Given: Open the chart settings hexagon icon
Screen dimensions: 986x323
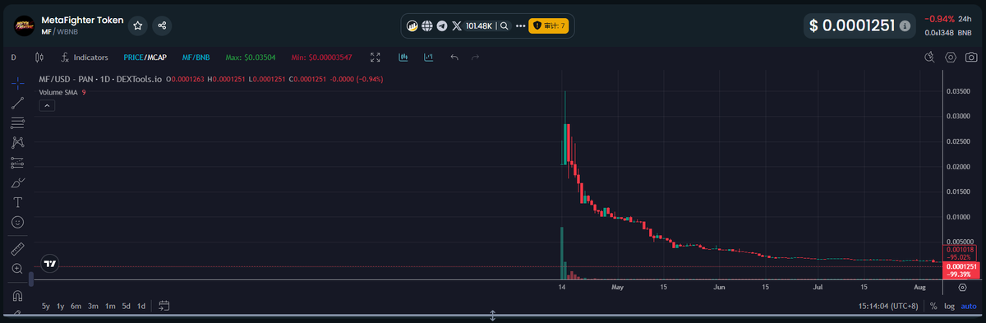Looking at the screenshot, I should tap(951, 58).
